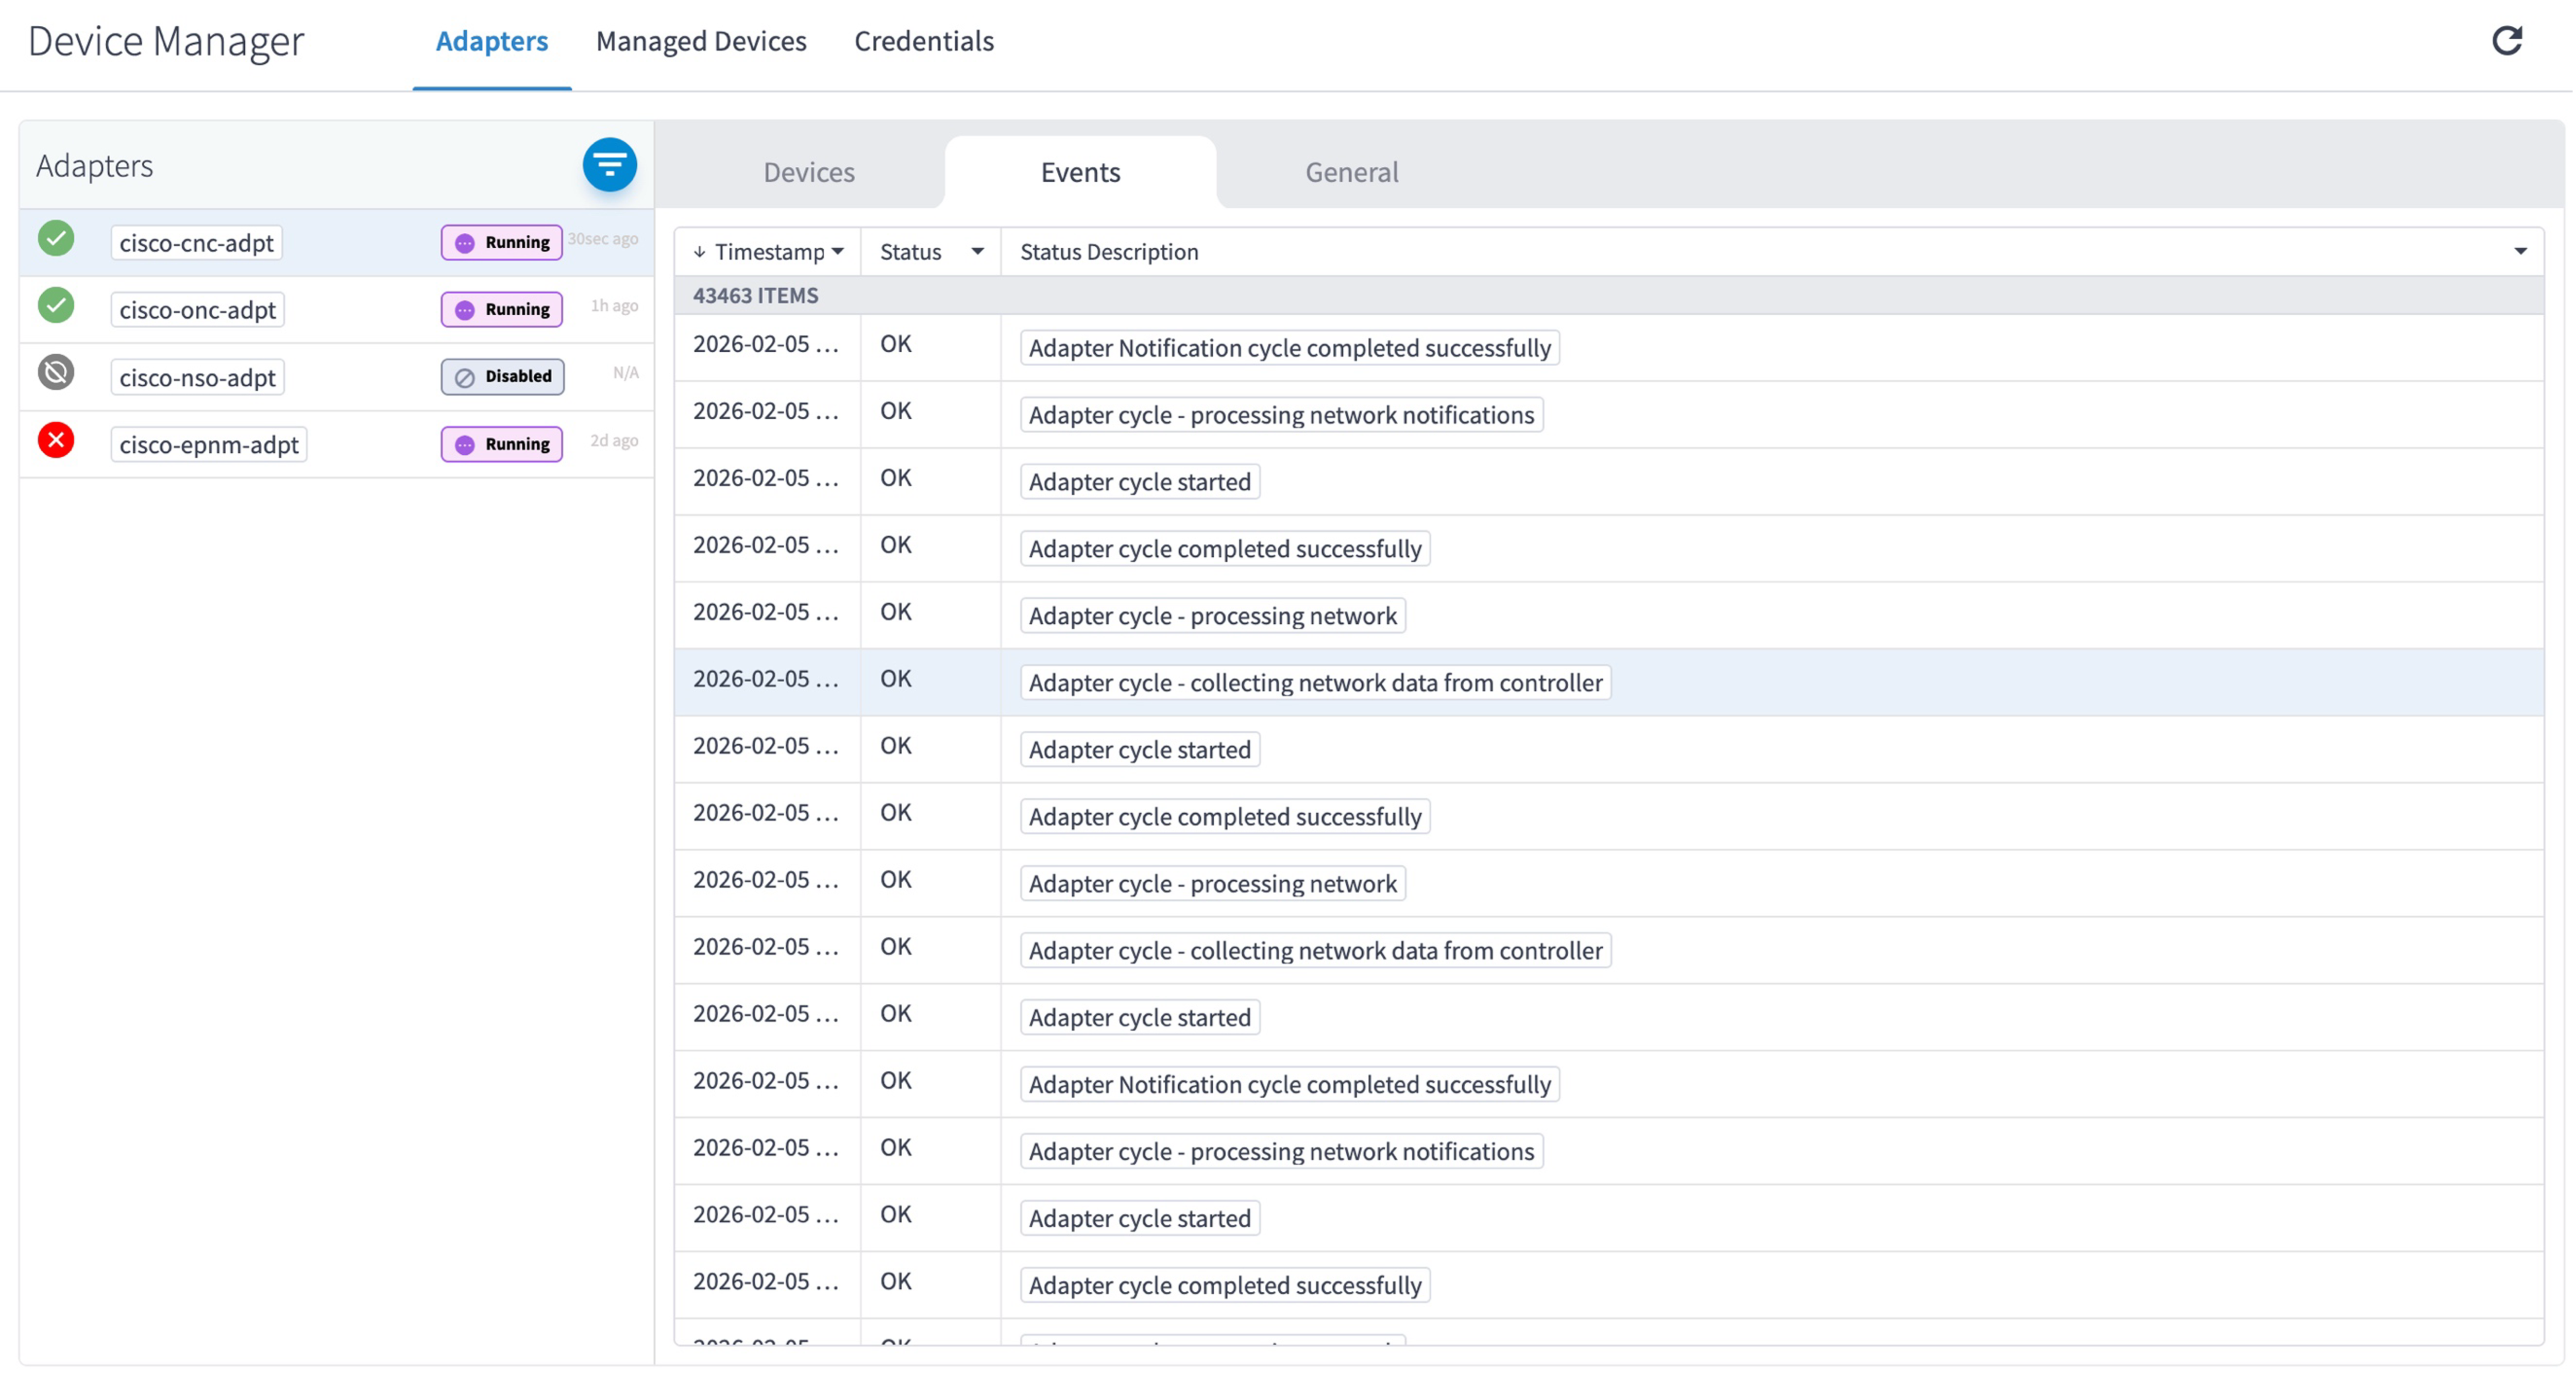Click Running badge of cisco-epnm-adpt

[502, 444]
